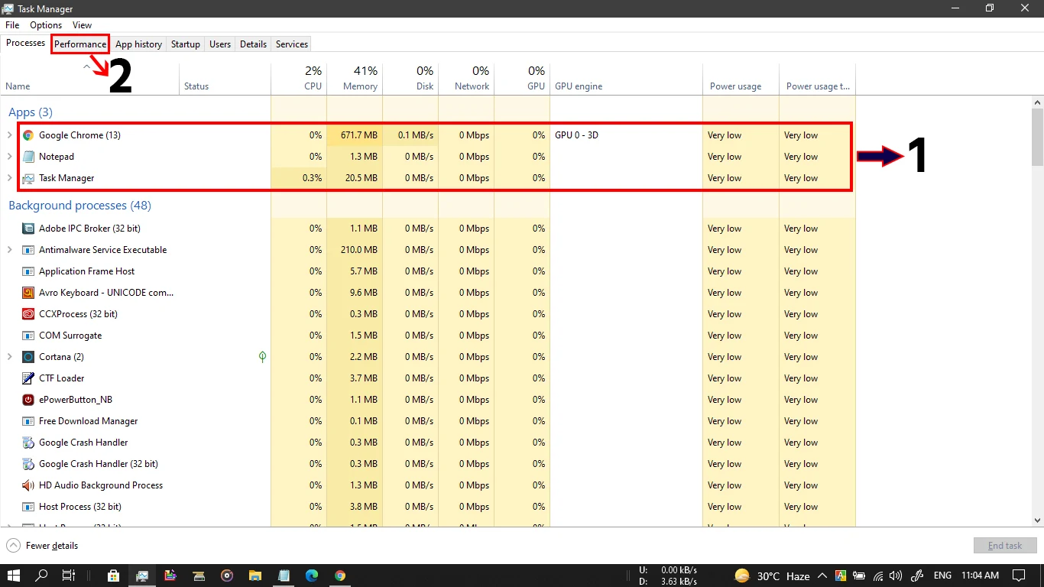Open the Windows Start menu
Screen dimensions: 1044x587
[14, 576]
